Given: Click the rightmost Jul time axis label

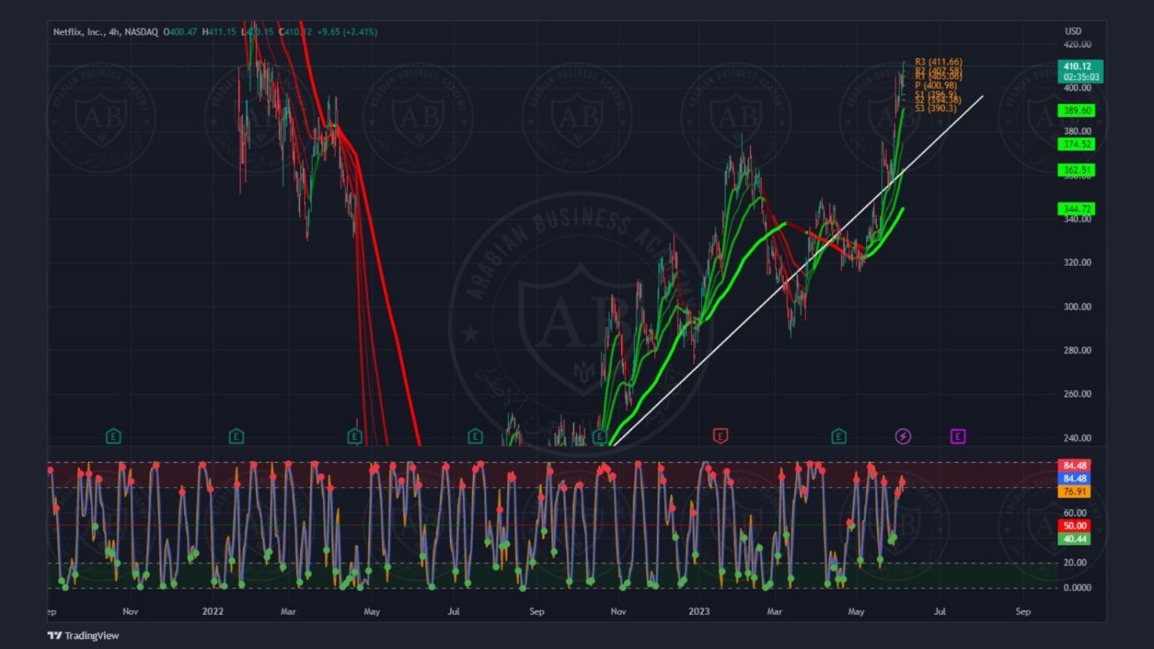Looking at the screenshot, I should coord(939,611).
